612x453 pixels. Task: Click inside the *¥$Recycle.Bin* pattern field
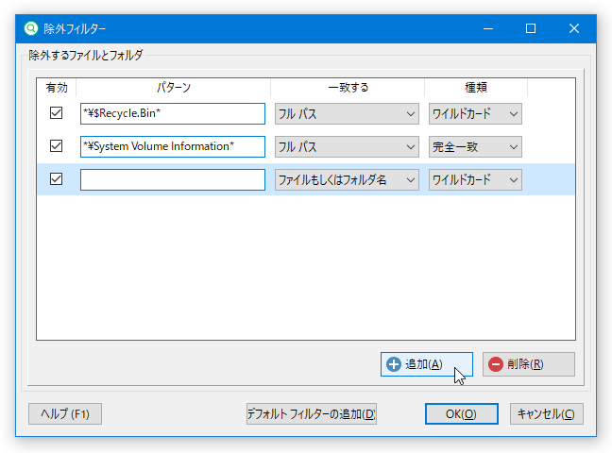click(173, 114)
